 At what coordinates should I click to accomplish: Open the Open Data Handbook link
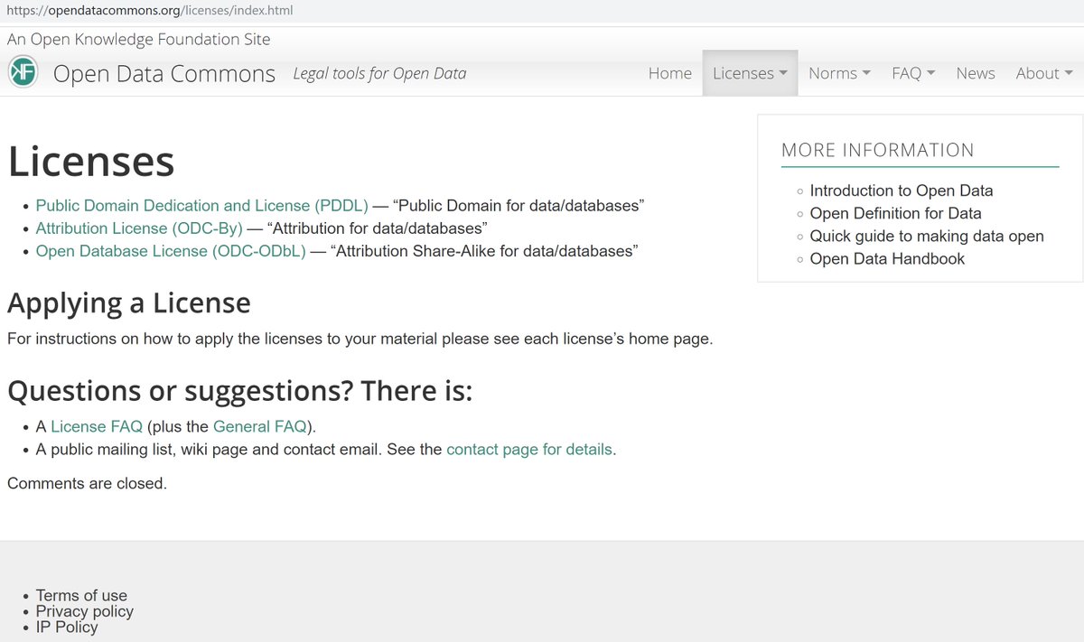click(x=887, y=258)
